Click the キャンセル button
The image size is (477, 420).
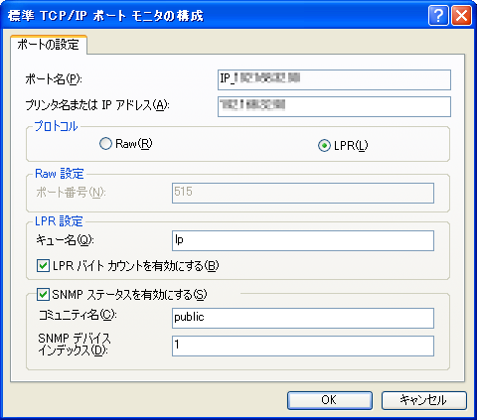pyautogui.click(x=424, y=400)
